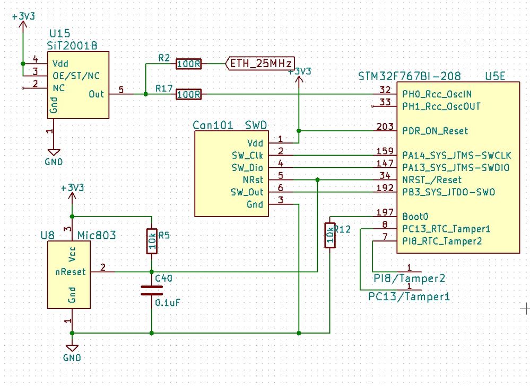Click the PA14_SYS_JTMS-SWCLK pin name

(456, 156)
